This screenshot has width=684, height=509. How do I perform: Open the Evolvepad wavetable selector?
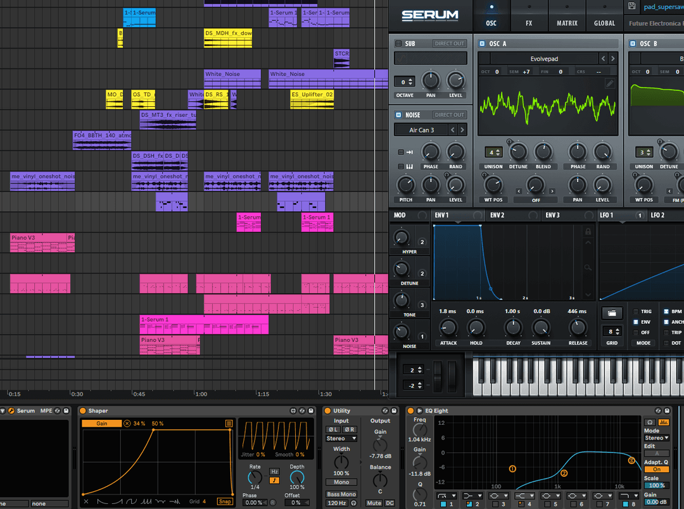(544, 59)
